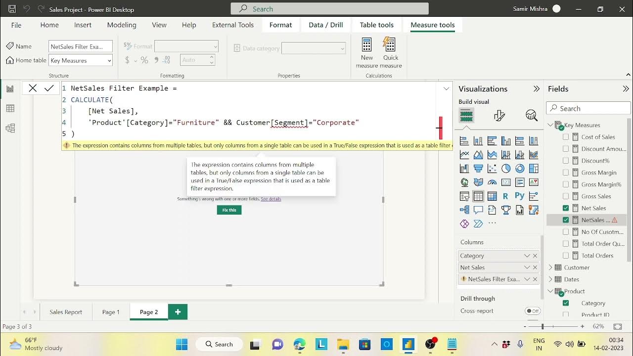
Task: Select the Q&A visual
Action: pos(478,210)
